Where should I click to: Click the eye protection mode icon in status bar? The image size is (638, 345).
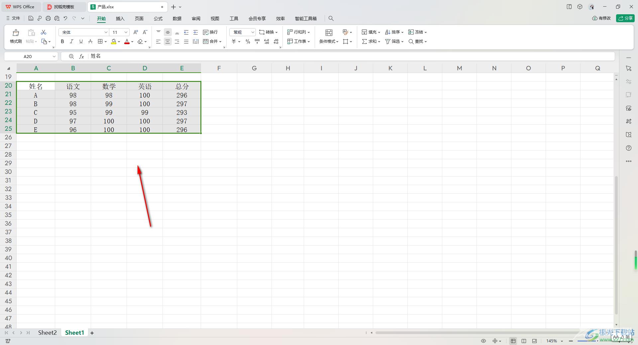click(x=483, y=341)
